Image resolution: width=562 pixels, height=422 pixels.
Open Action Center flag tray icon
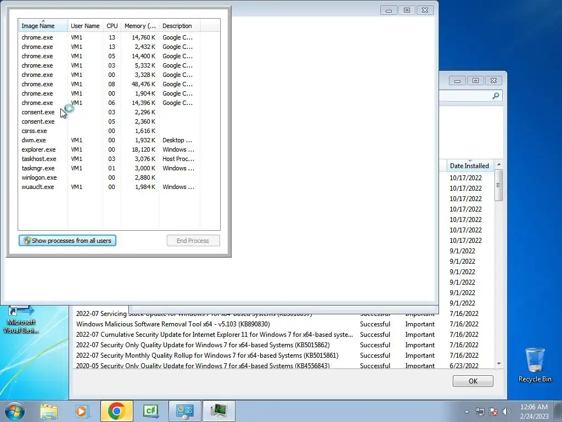[x=493, y=412]
